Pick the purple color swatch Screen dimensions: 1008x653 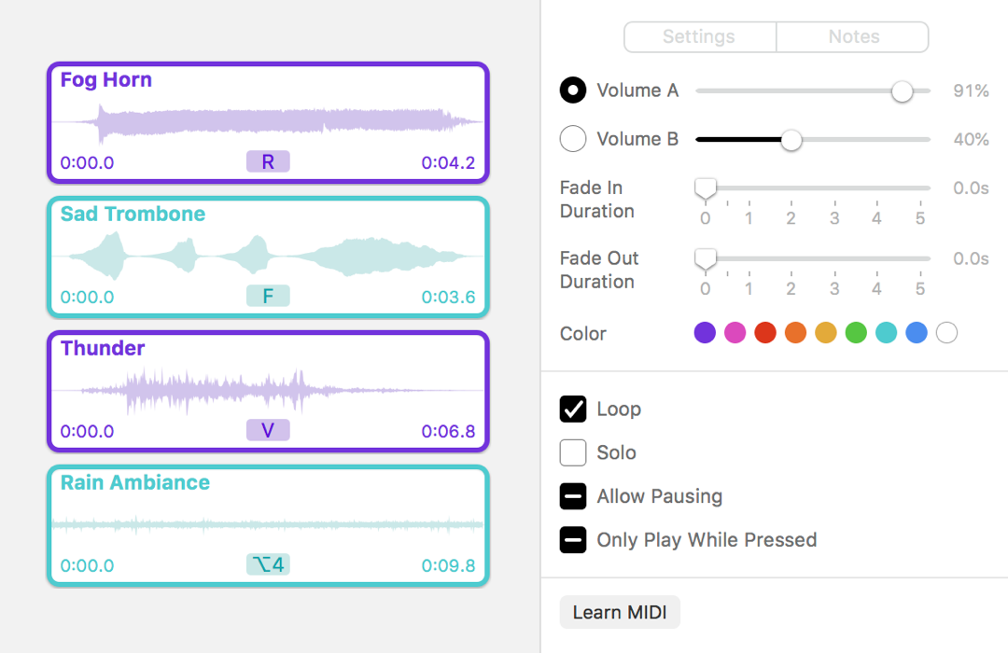tap(705, 333)
